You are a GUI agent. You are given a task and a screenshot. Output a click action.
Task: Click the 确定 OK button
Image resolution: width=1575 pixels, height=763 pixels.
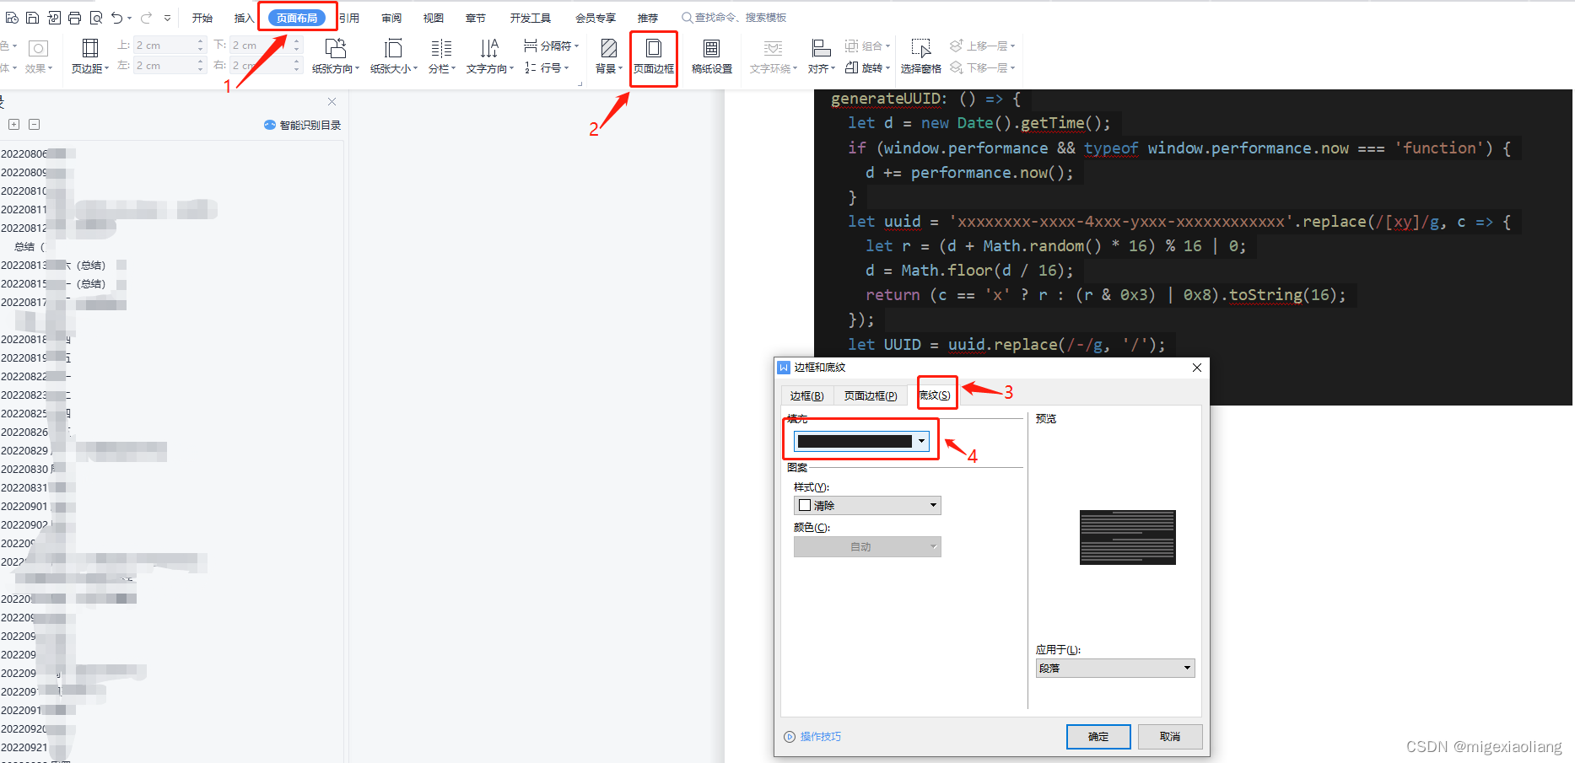(x=1098, y=736)
